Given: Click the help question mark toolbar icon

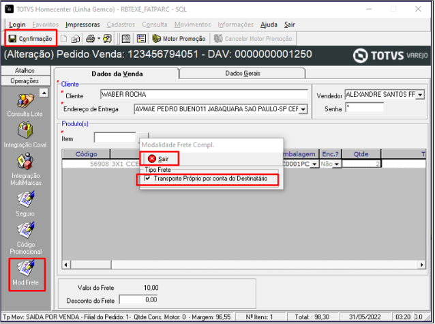Looking at the screenshot, I should click(107, 39).
